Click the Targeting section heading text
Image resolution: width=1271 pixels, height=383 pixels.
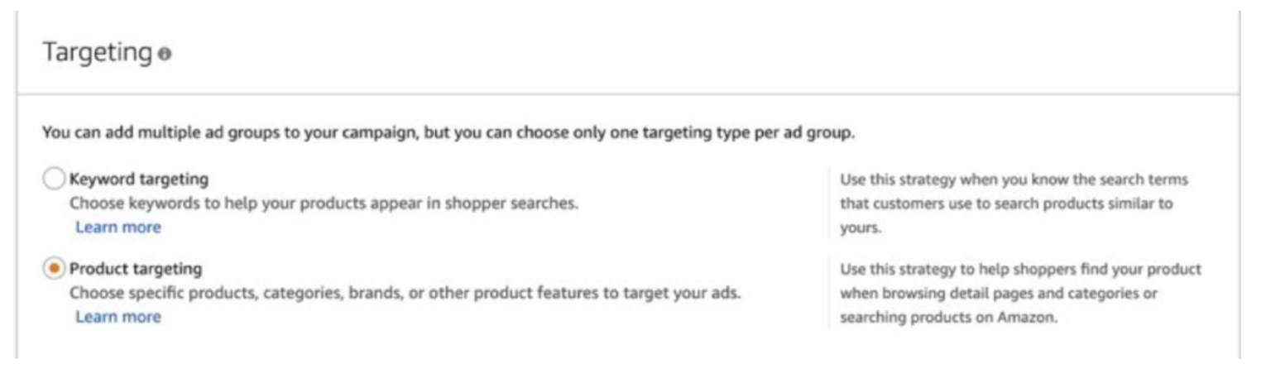click(97, 53)
